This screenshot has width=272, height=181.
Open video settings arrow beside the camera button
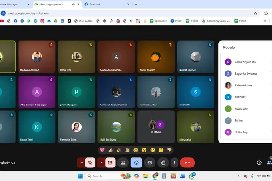(102, 162)
